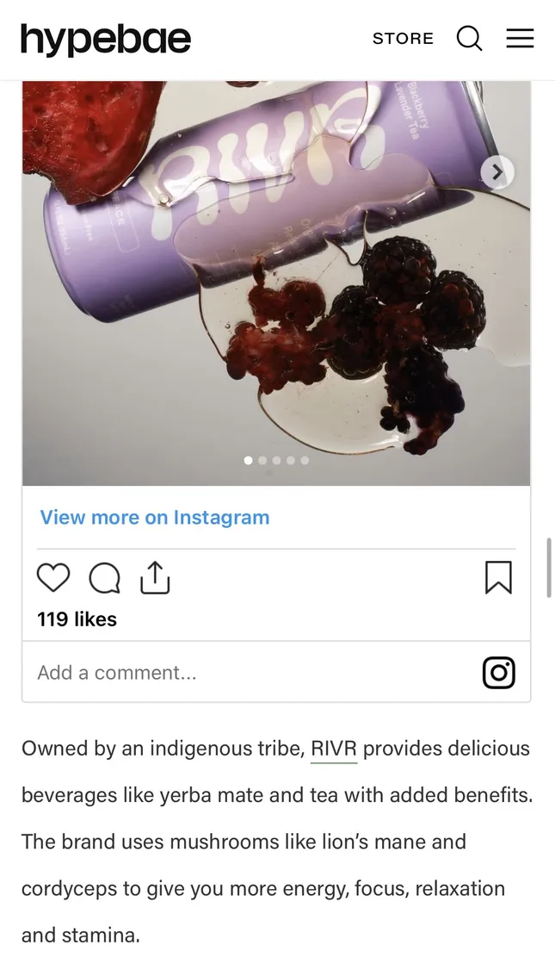
Task: Jump to the last carousel dot
Action: click(305, 460)
